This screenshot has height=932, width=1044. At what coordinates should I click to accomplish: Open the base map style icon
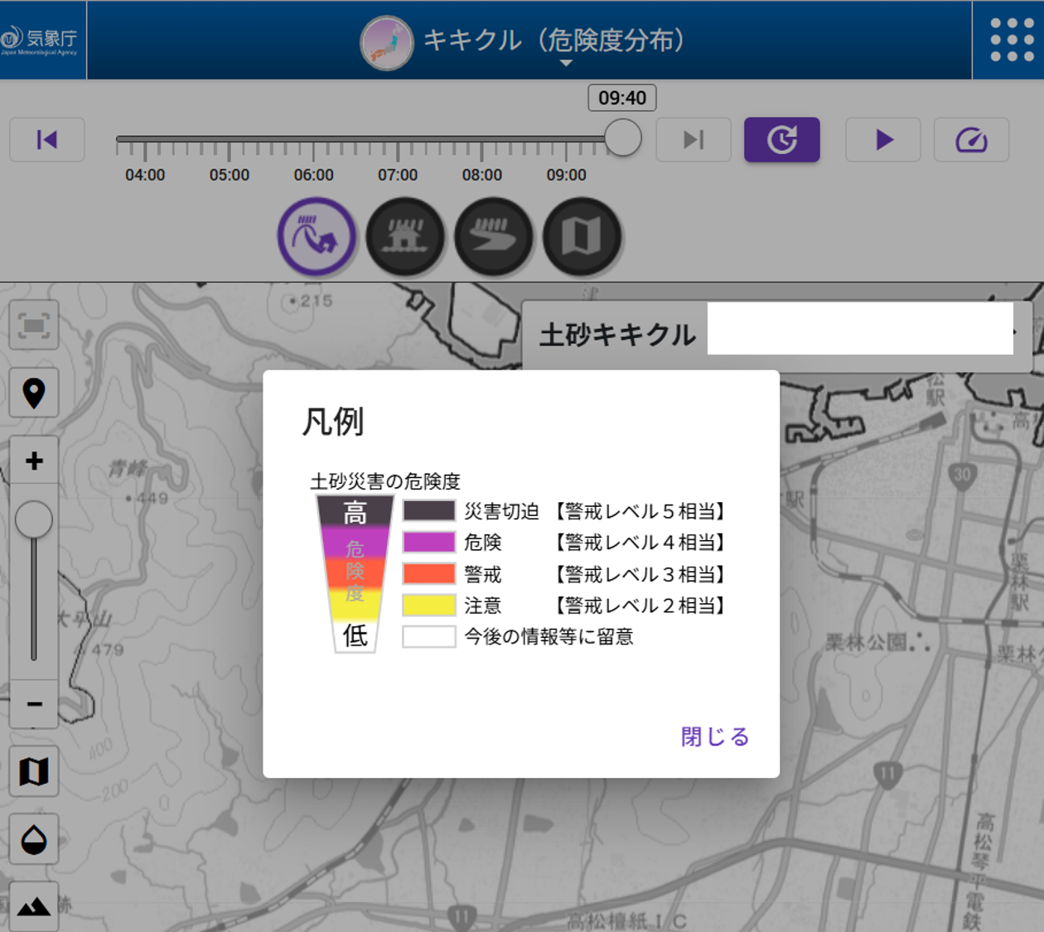34,770
